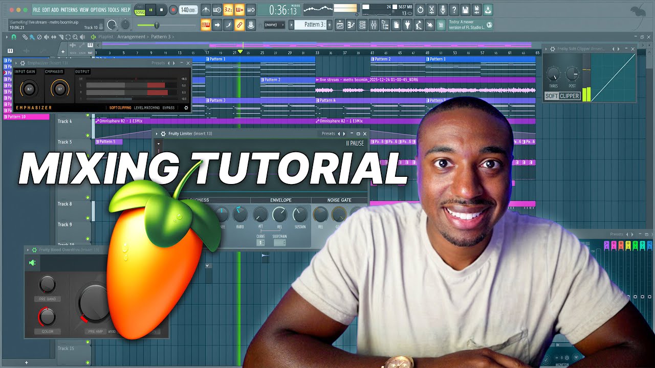Click the master pitch knob
This screenshot has width=655, height=368.
[x=124, y=25]
